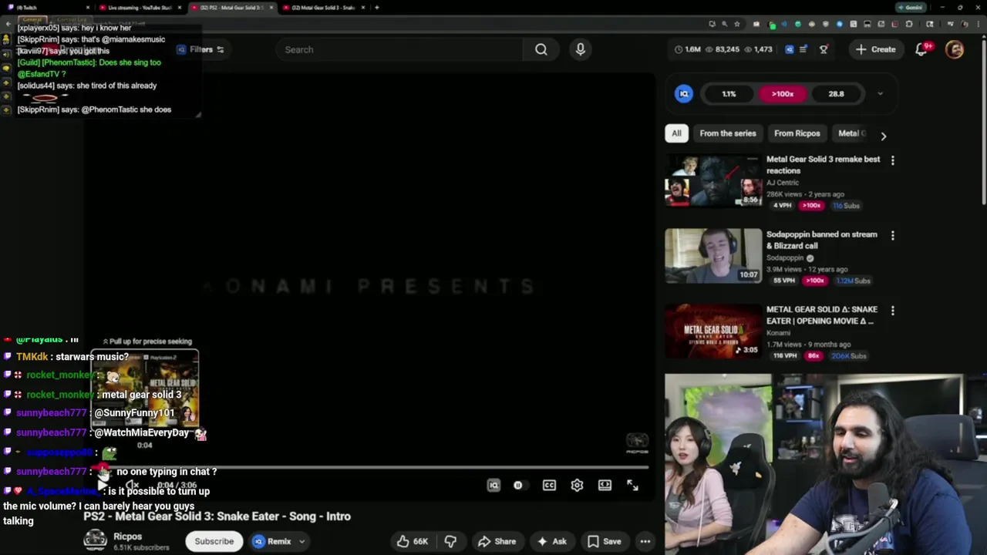Share the video
Screen dimensions: 987x555
click(497, 541)
